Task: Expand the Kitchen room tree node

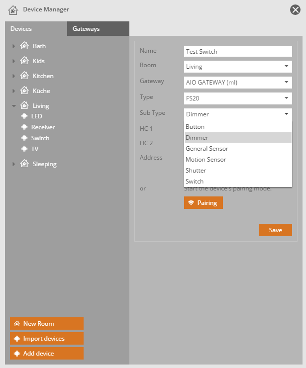Action: pyautogui.click(x=13, y=76)
